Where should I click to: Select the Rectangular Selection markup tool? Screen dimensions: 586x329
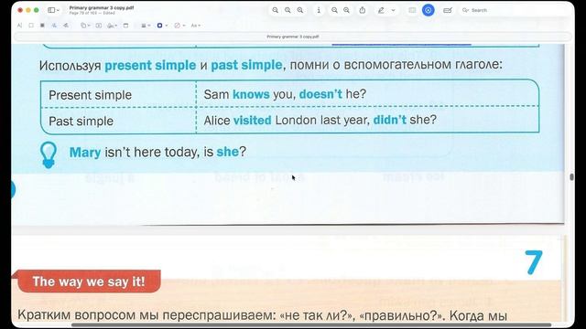[31, 26]
